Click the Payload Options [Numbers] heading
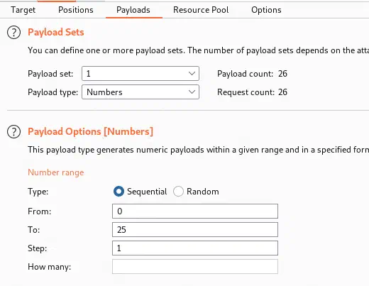Screen dimensions: 369x286 [x=91, y=131]
